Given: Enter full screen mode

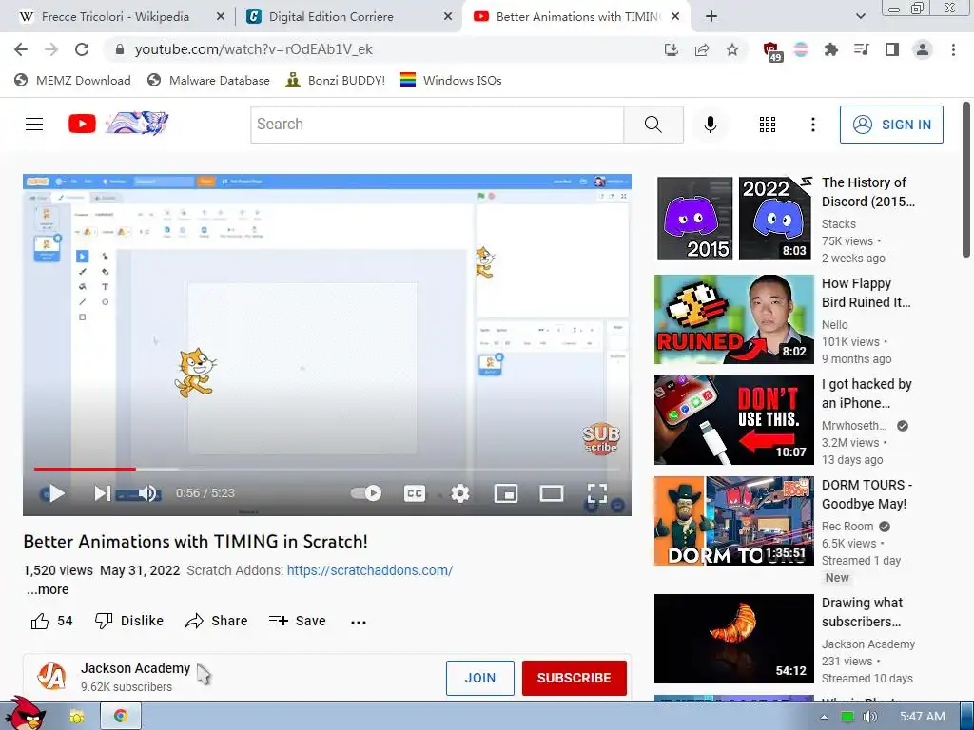Looking at the screenshot, I should 597,493.
